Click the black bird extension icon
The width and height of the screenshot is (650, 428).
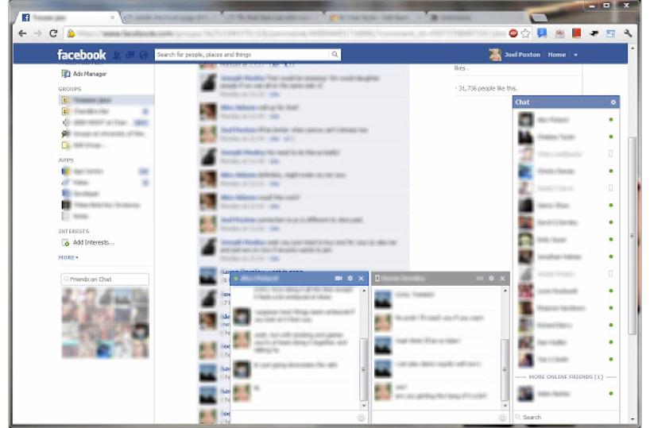click(594, 33)
